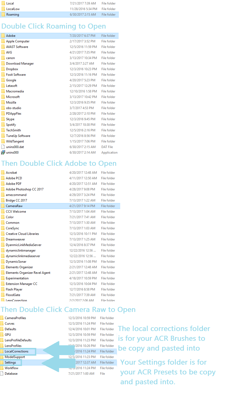This screenshot has height=398, width=229.
Task: Select the Adobe folder in Roaming list
Action: pyautogui.click(x=59, y=36)
